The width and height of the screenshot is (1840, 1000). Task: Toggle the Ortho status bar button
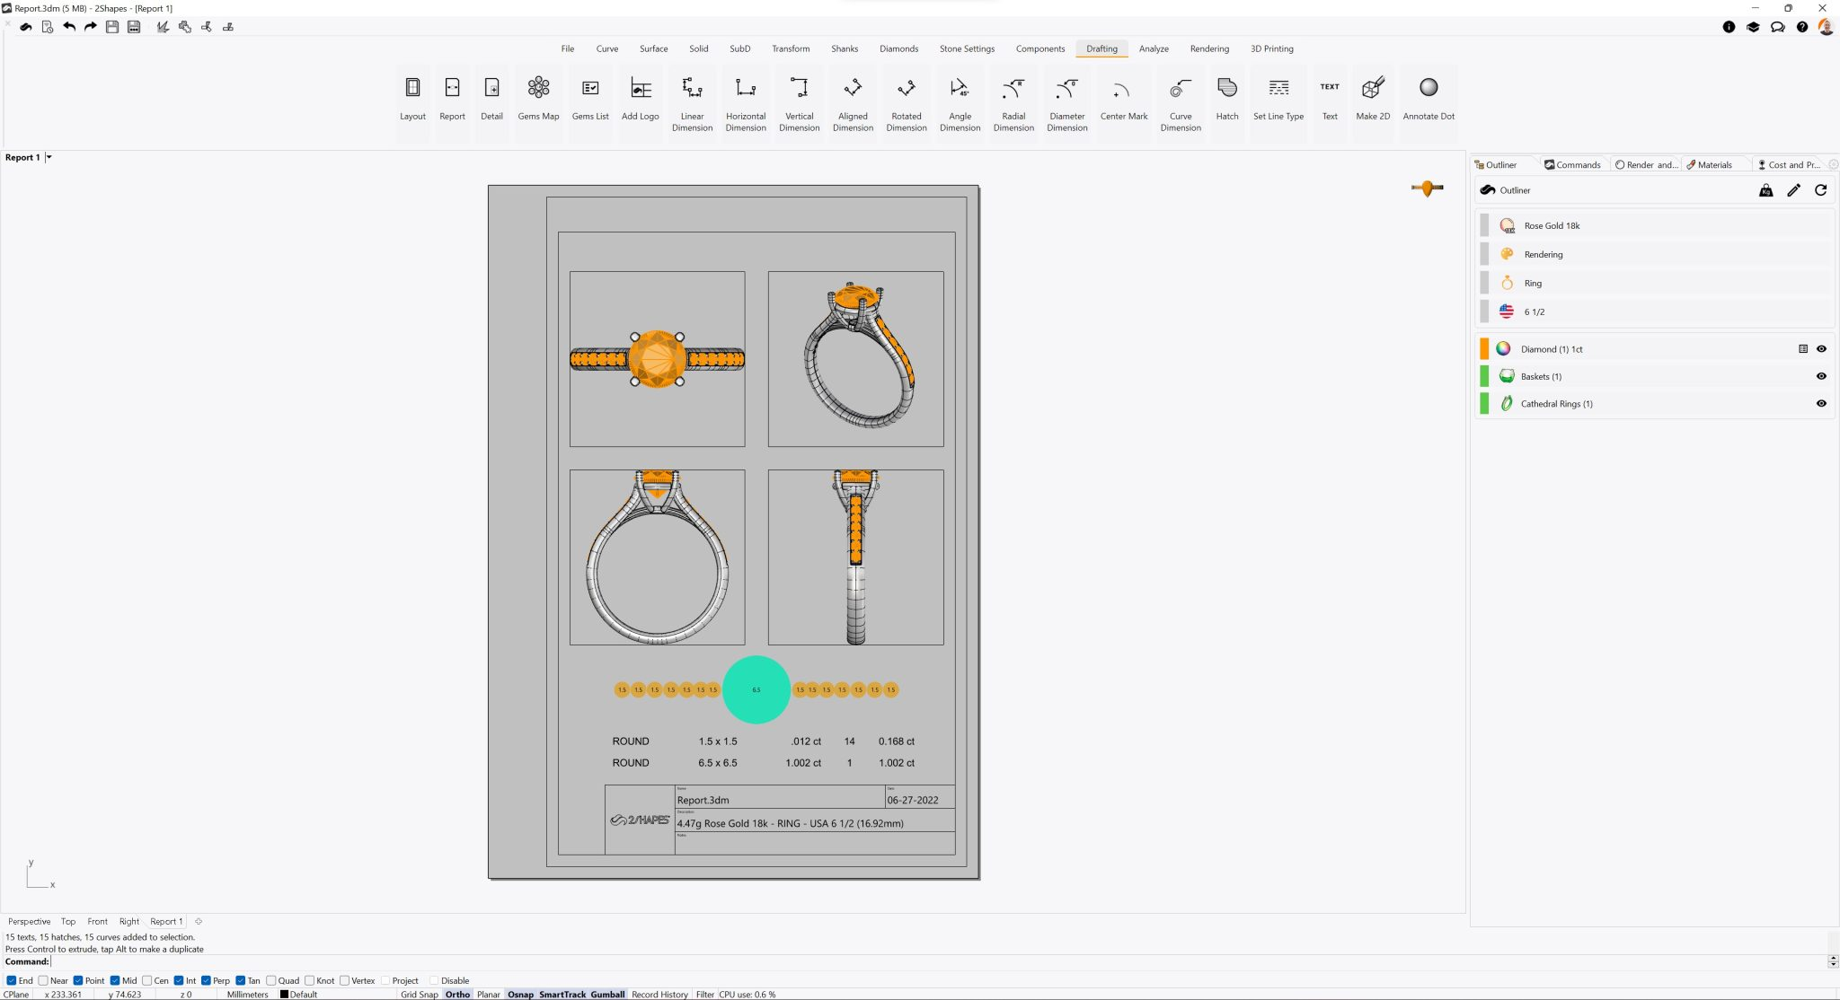(457, 994)
